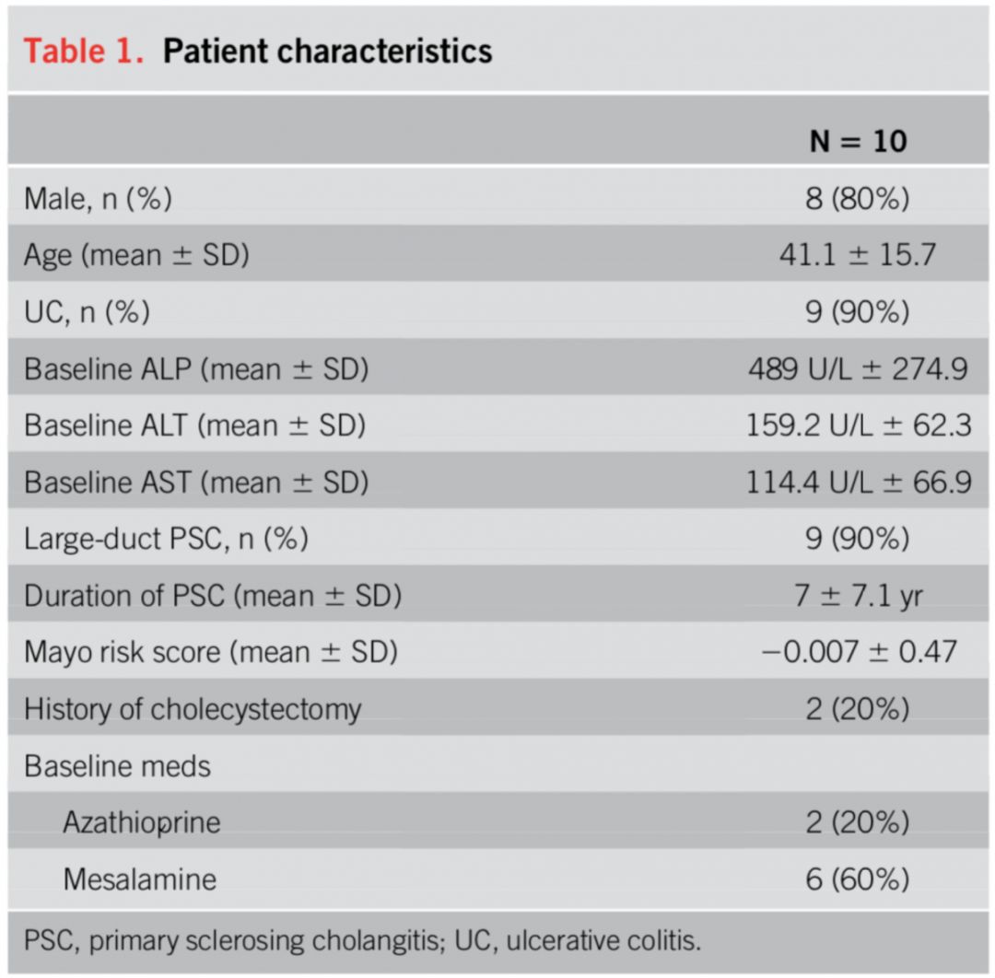Screen dimensions: 995x978
Task: Click the Baseline ALP row label
Action: (x=196, y=369)
